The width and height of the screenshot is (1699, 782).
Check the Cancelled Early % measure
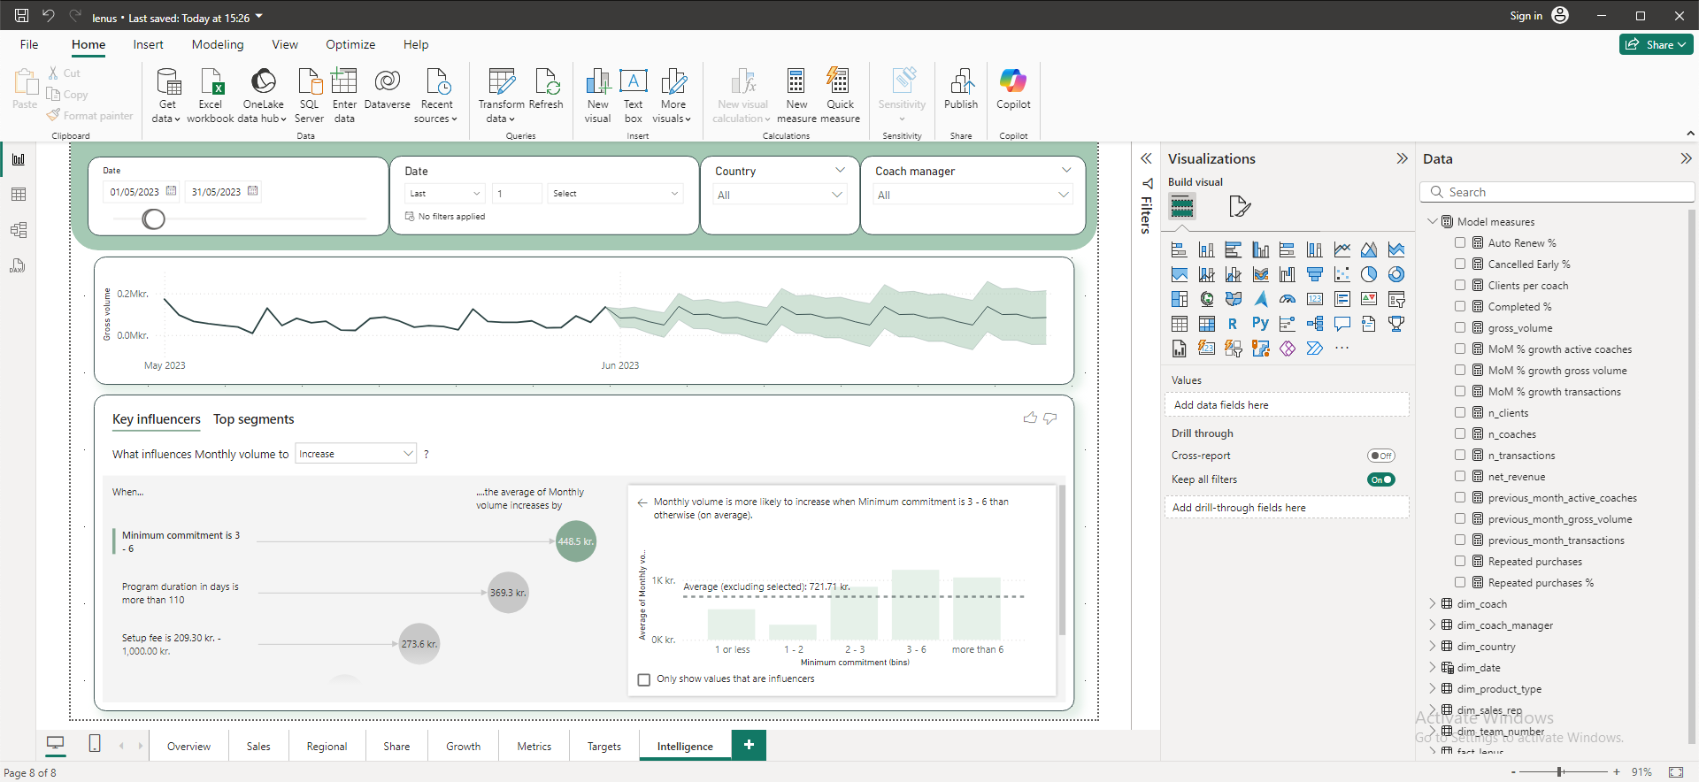1460,264
